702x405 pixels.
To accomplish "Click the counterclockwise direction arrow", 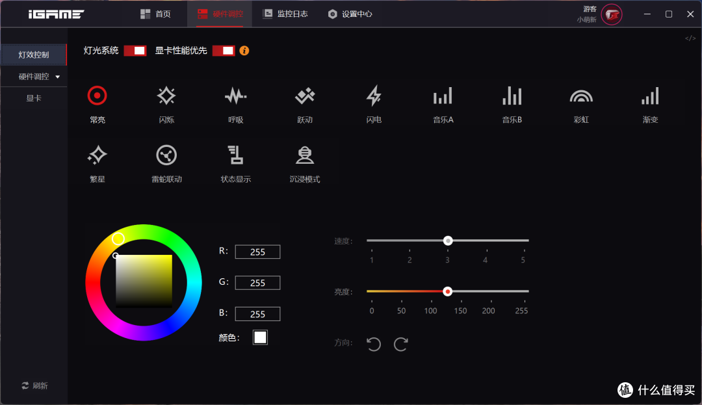I will click(x=373, y=344).
